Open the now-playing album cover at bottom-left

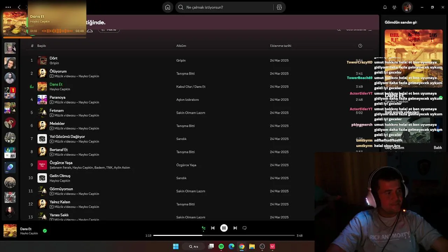pyautogui.click(x=10, y=231)
